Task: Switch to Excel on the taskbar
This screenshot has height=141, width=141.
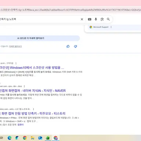Action: (48, 138)
